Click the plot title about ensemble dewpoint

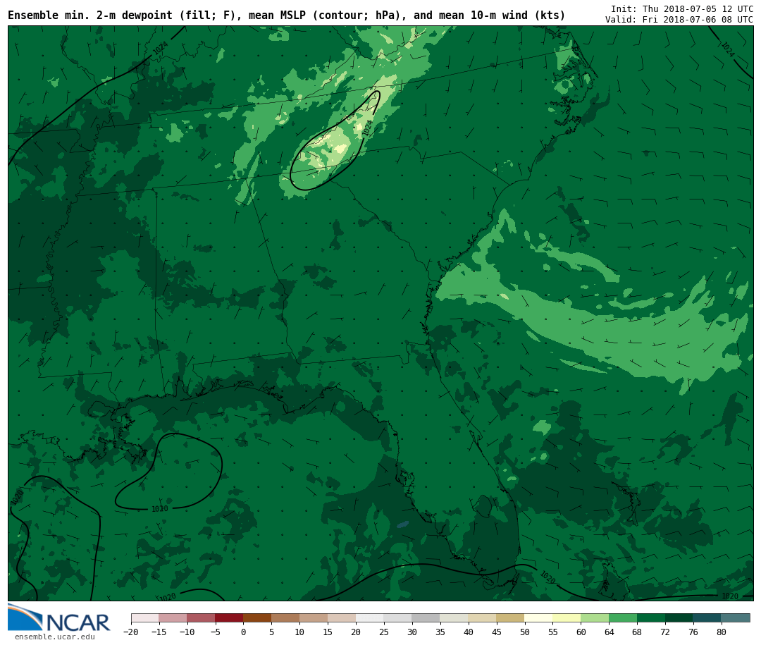tap(286, 16)
